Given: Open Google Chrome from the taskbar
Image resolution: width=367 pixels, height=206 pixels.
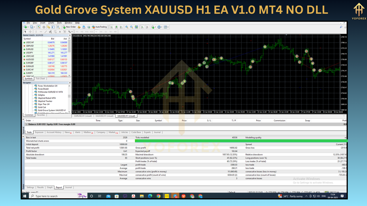Looking at the screenshot, I should coord(159,196).
